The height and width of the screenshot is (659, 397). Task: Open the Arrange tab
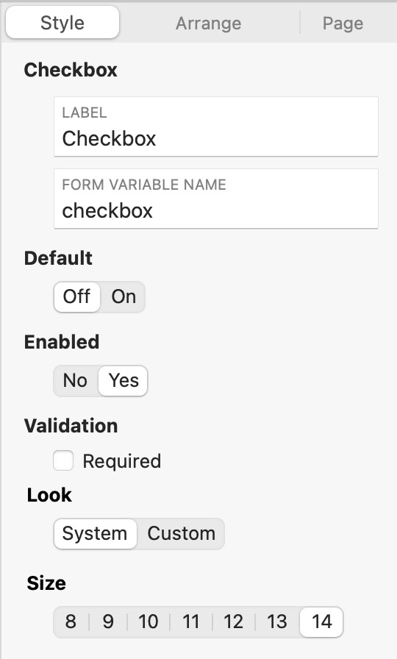[208, 23]
